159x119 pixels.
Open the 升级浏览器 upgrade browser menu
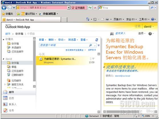coord(48,14)
